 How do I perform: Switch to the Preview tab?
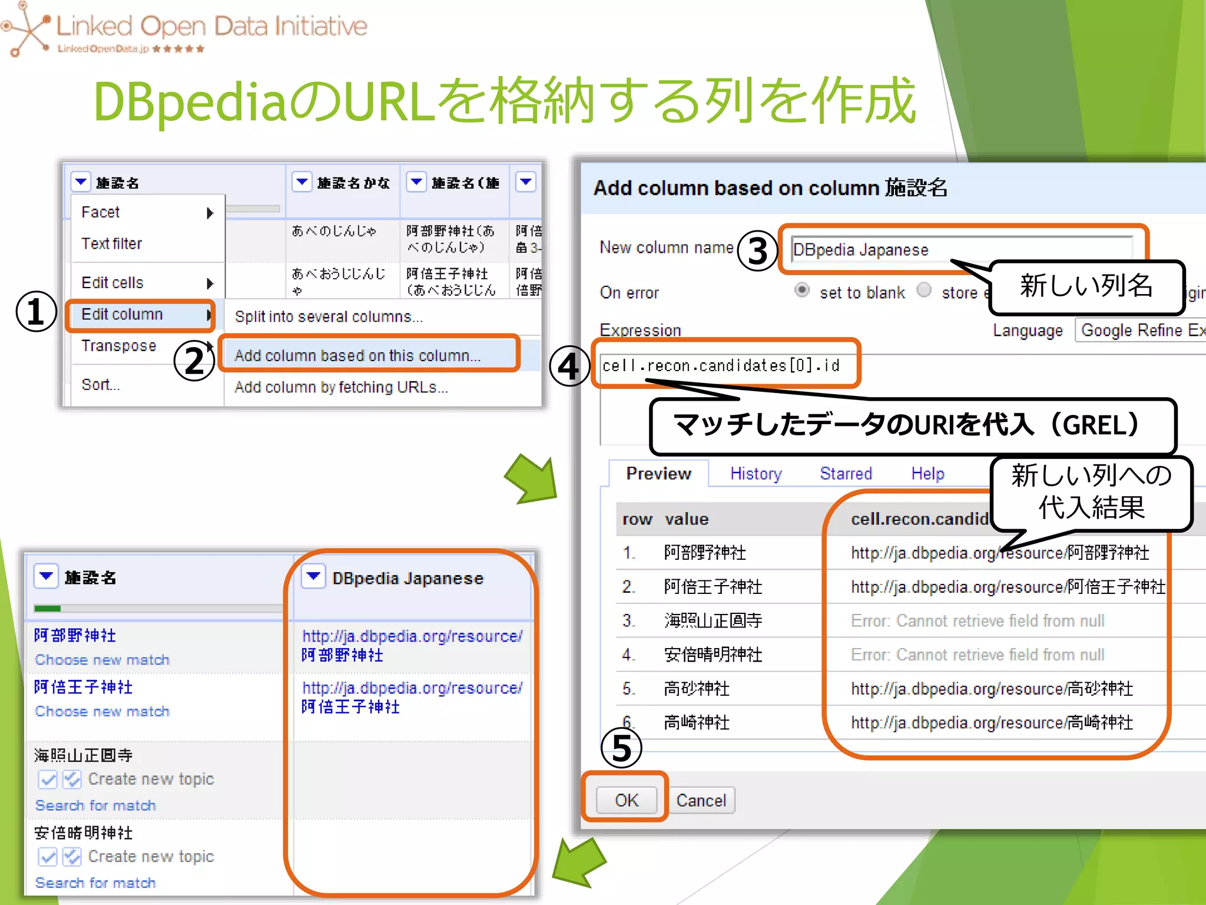coord(658,473)
